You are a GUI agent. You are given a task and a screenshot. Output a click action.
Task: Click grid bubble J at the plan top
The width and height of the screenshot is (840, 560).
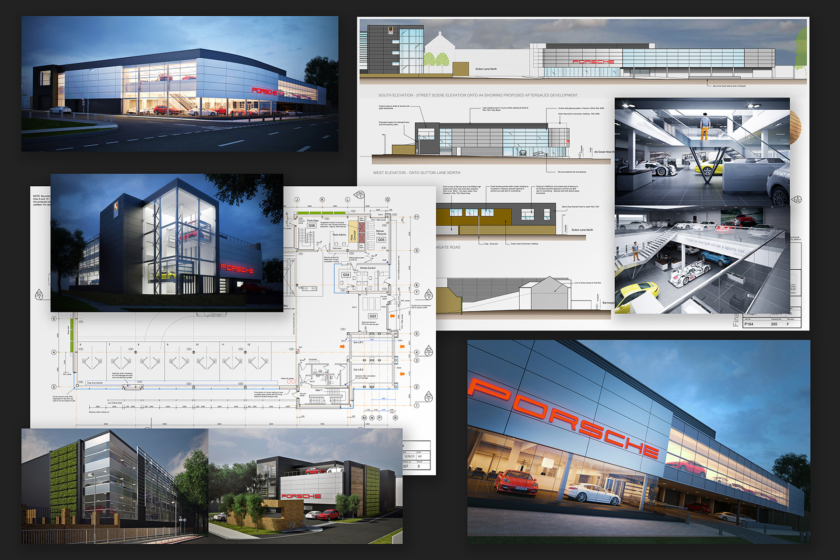pyautogui.click(x=297, y=199)
